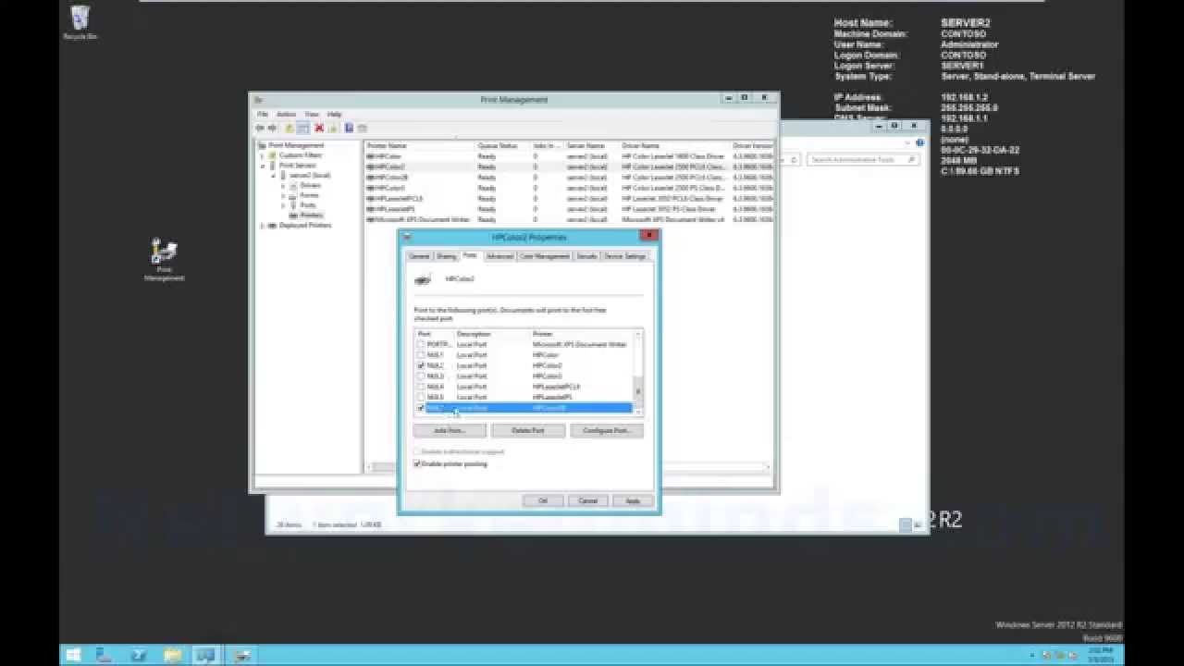The width and height of the screenshot is (1184, 666).
Task: Click the port list vertical scrollbar
Action: tap(637, 373)
